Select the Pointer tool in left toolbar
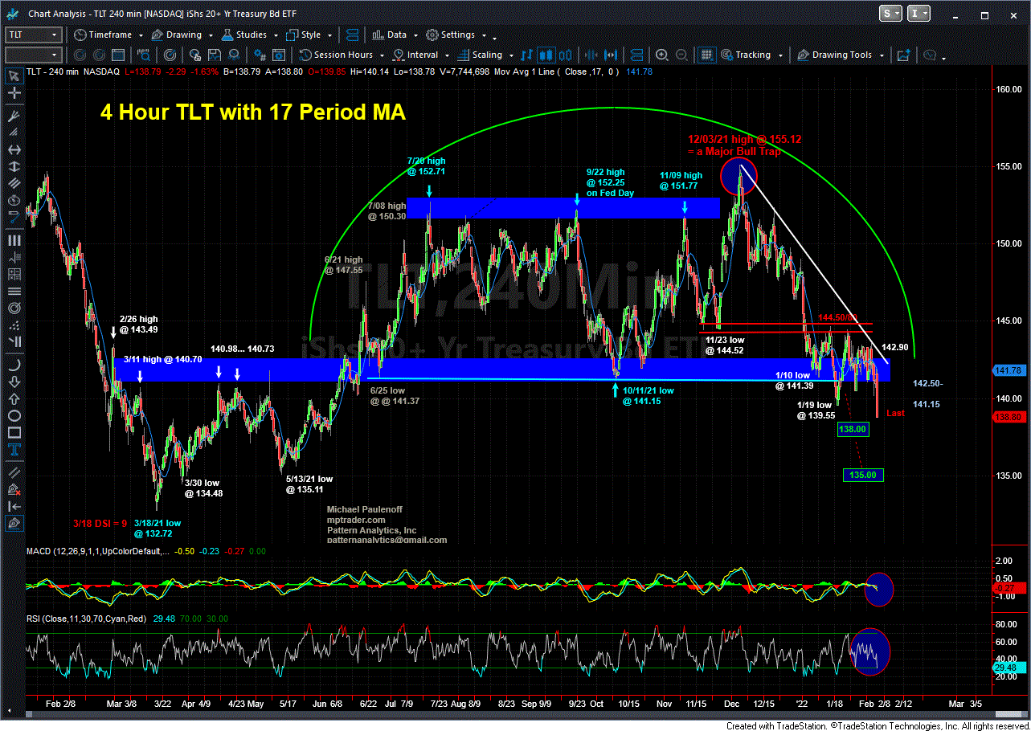Image resolution: width=1031 pixels, height=731 pixels. coord(14,76)
